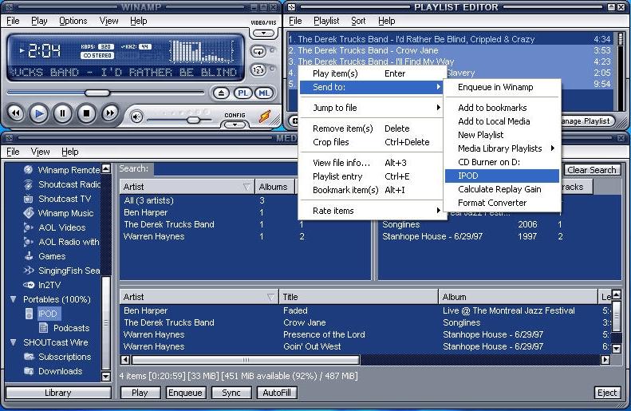Click the song seek bar slider
This screenshot has height=411, width=631.
coord(97,93)
